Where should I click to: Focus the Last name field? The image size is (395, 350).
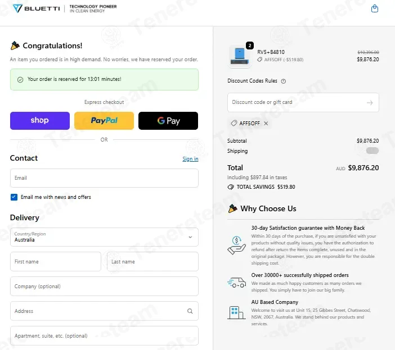point(152,262)
